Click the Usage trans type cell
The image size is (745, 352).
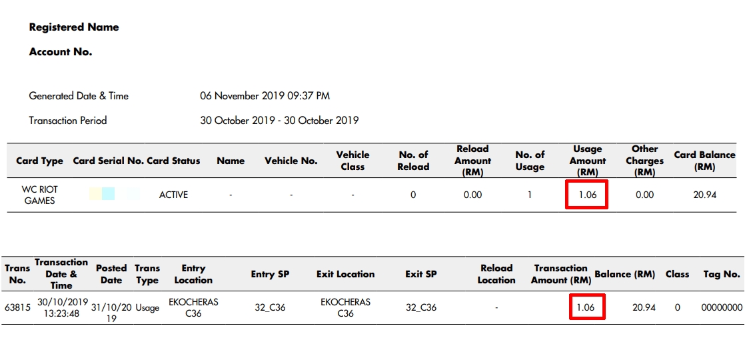[147, 308]
